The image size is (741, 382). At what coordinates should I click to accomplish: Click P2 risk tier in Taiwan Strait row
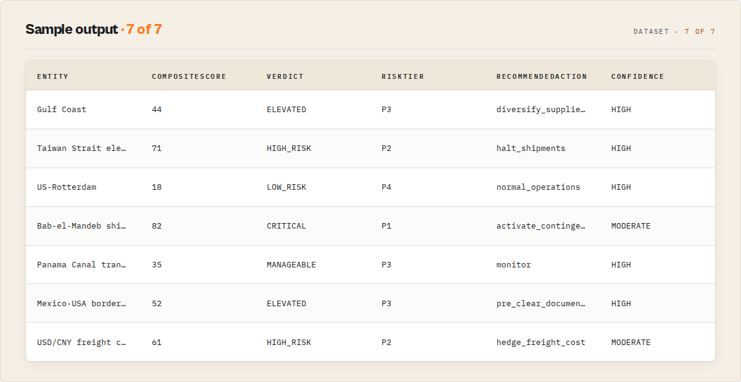[x=387, y=148]
